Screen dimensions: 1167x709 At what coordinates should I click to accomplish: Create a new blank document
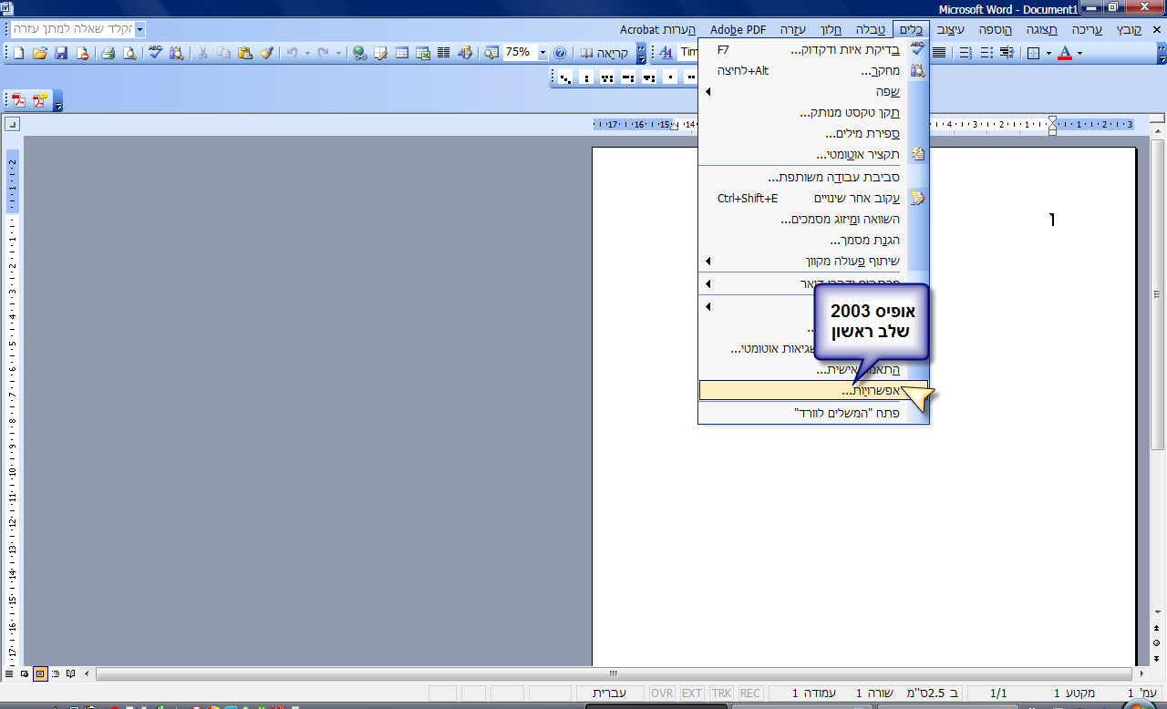[18, 53]
